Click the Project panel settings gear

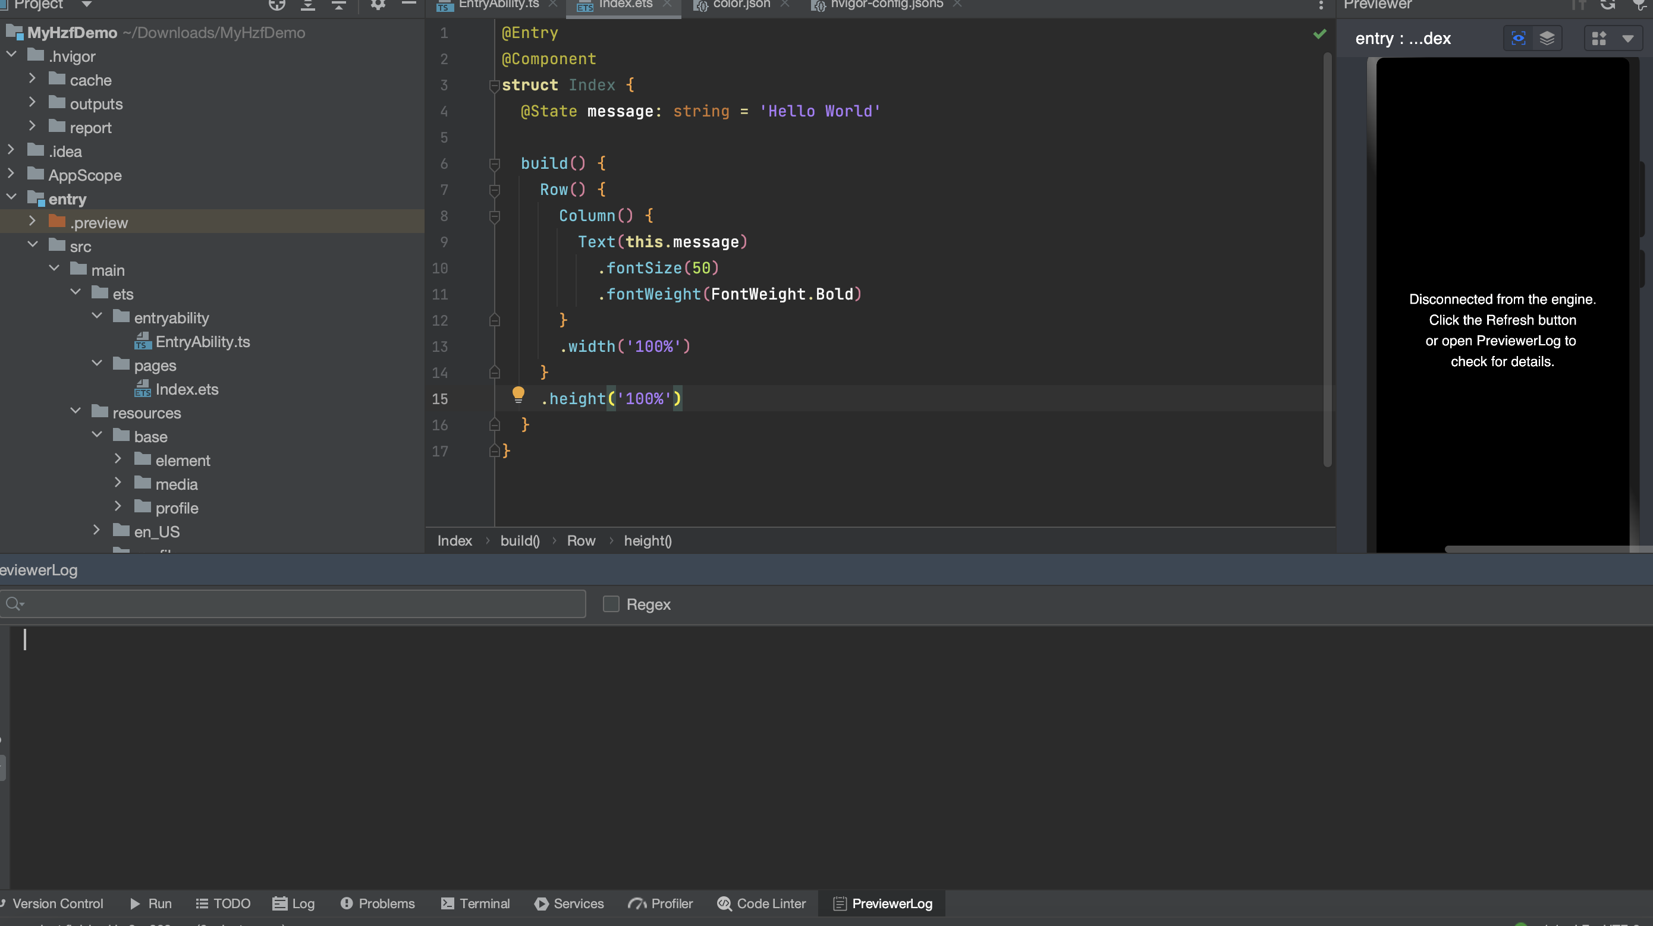[x=378, y=5]
